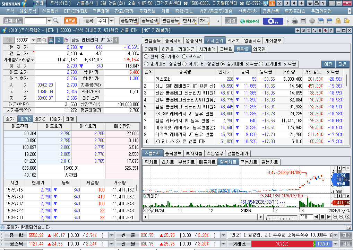
Task: Click the chart stop square button
Action: tap(322, 217)
